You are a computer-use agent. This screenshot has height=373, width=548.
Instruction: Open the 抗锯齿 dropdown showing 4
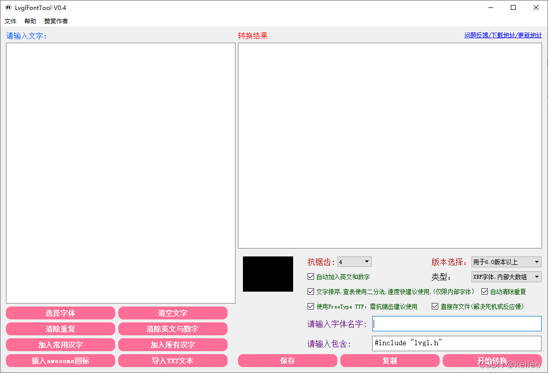pos(354,262)
